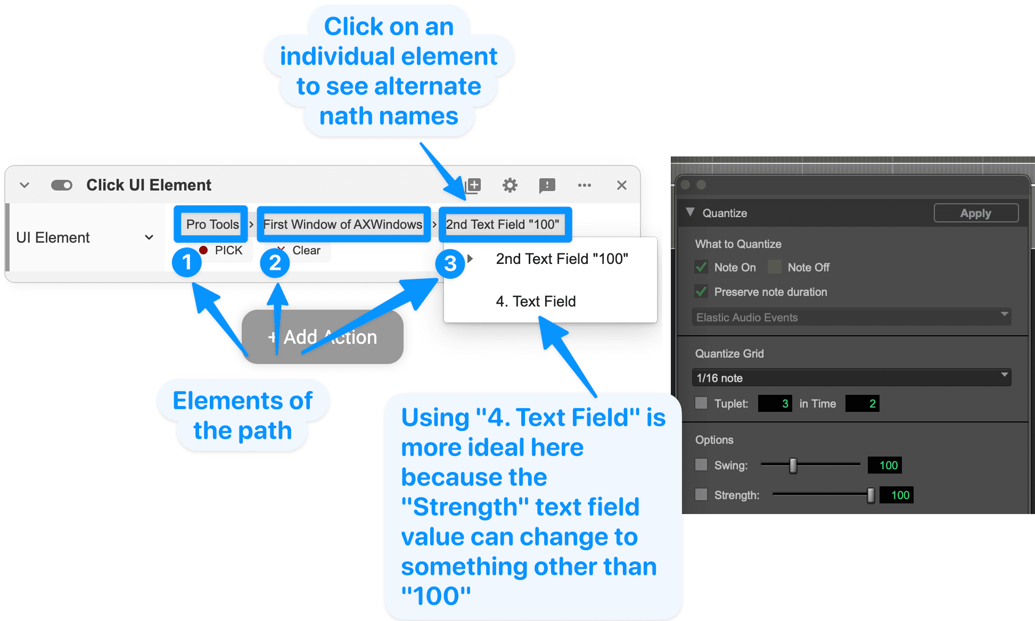Click the Add Action button
The image size is (1035, 621).
pos(323,337)
